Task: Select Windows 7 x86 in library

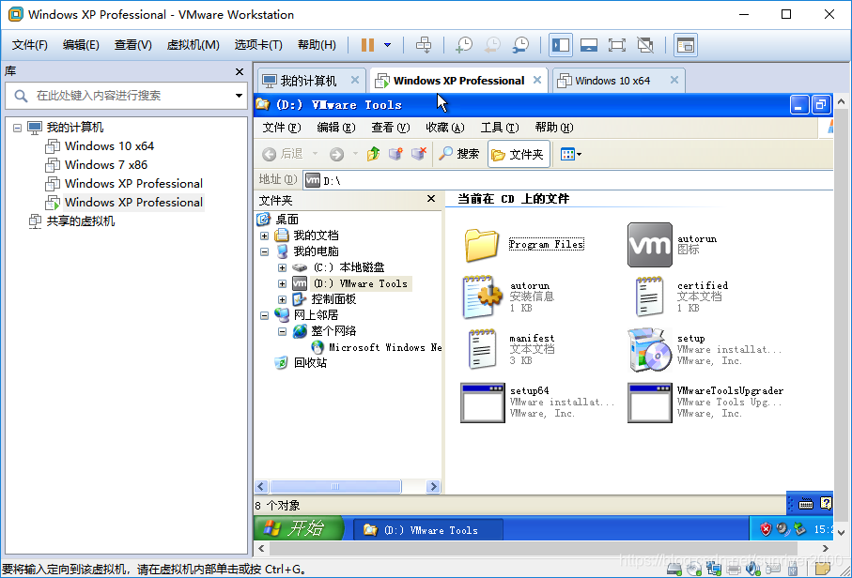Action: pos(105,165)
